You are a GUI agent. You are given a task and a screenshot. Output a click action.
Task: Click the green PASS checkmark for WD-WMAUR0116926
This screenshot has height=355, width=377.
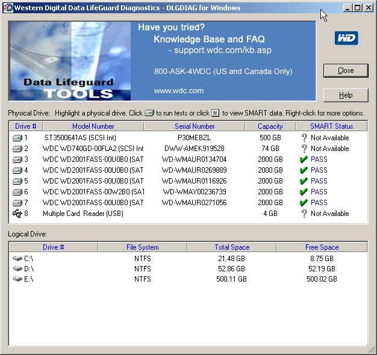(x=304, y=181)
